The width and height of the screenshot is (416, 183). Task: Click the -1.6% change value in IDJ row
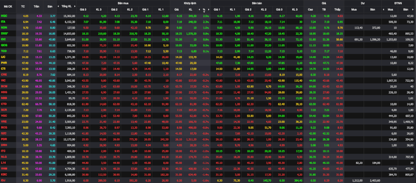coord(206,180)
